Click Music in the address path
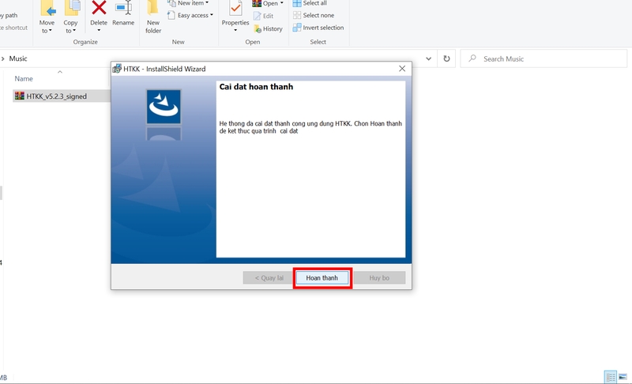The width and height of the screenshot is (632, 384). click(x=18, y=58)
